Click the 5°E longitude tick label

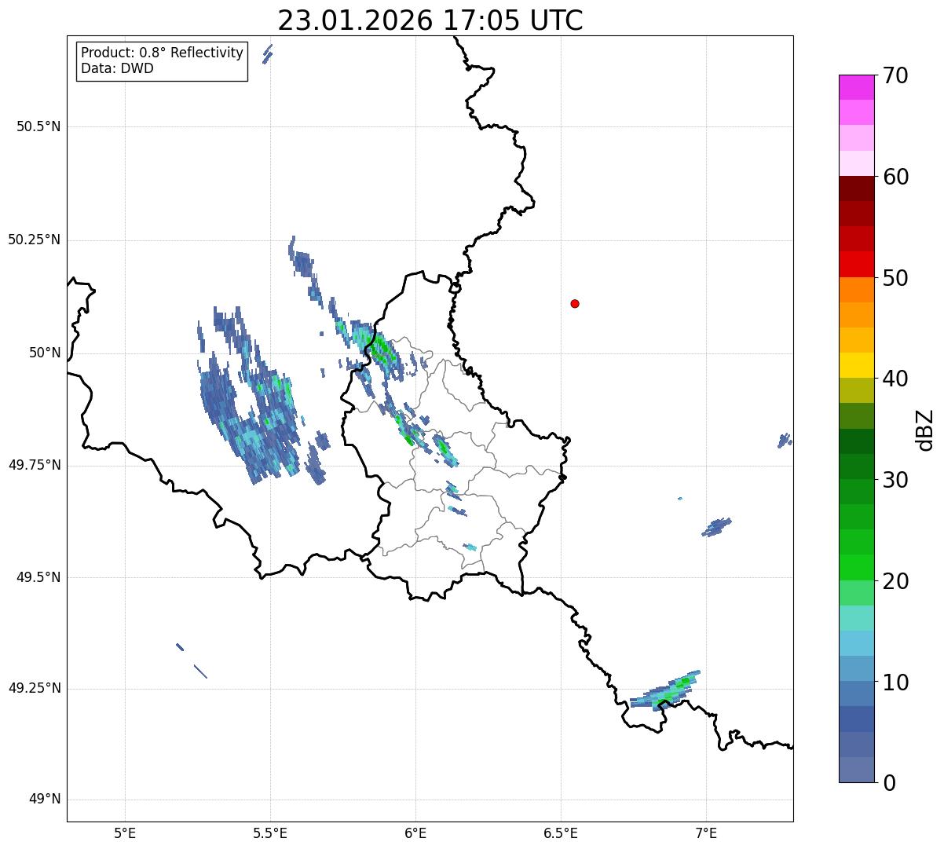(125, 833)
